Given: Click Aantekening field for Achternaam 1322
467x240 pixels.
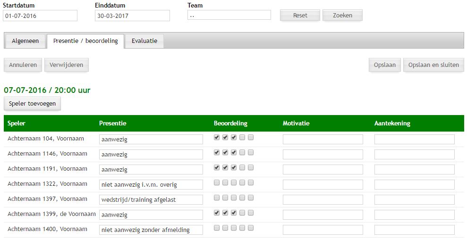Looking at the screenshot, I should [x=415, y=185].
